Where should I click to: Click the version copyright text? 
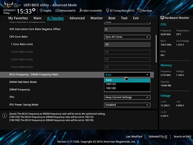coord(96,142)
